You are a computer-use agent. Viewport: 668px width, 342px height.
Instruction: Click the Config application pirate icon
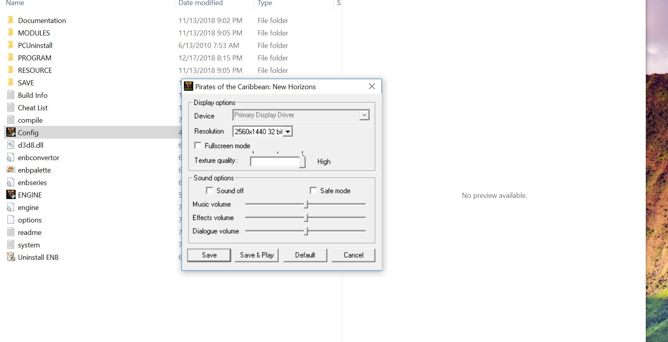pyautogui.click(x=11, y=132)
